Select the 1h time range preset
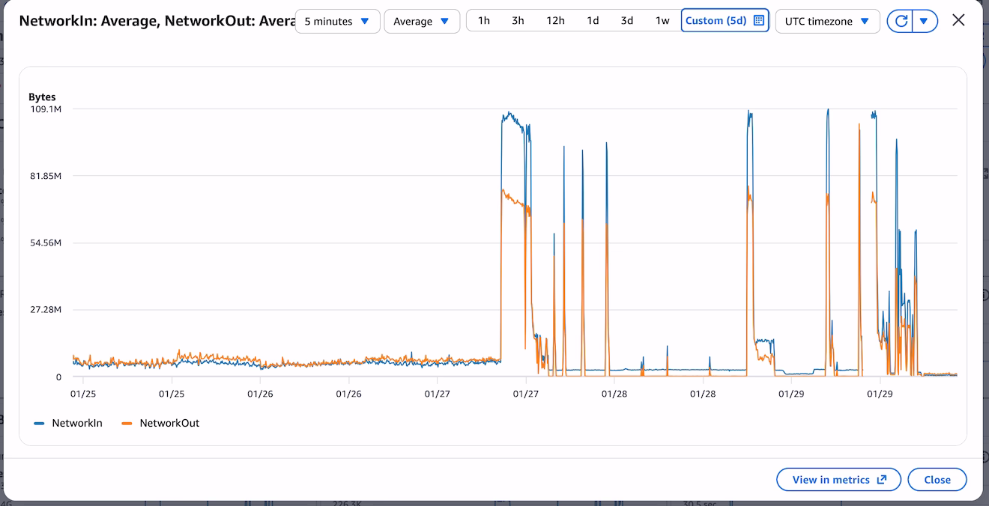 tap(483, 20)
